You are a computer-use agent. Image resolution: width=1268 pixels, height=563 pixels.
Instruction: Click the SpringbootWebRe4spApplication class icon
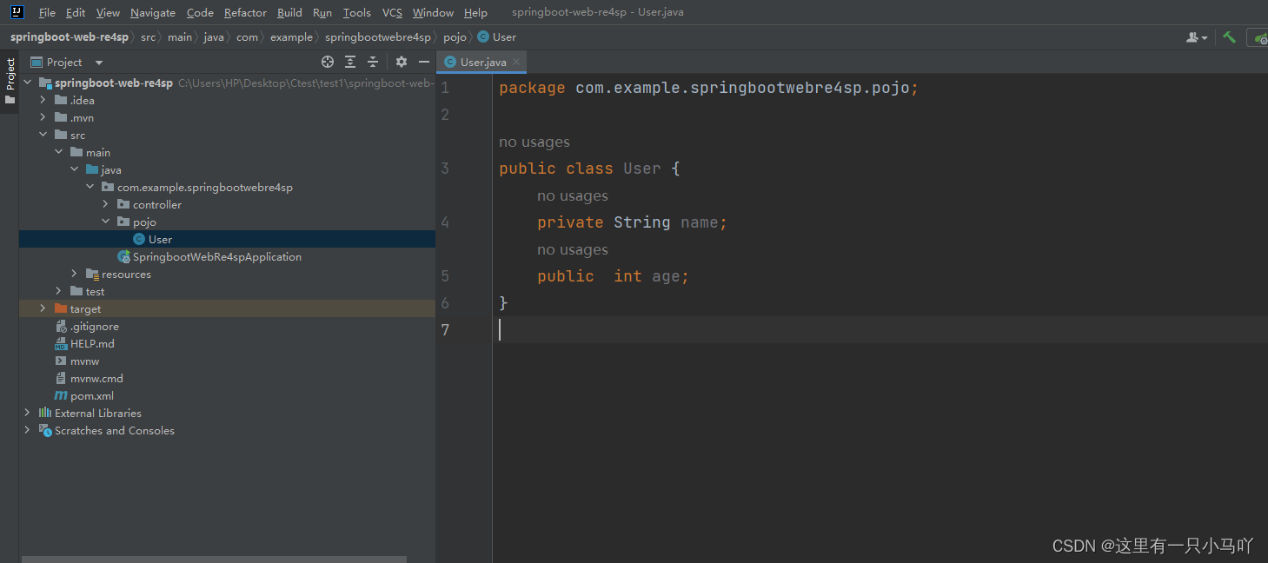pyautogui.click(x=123, y=256)
